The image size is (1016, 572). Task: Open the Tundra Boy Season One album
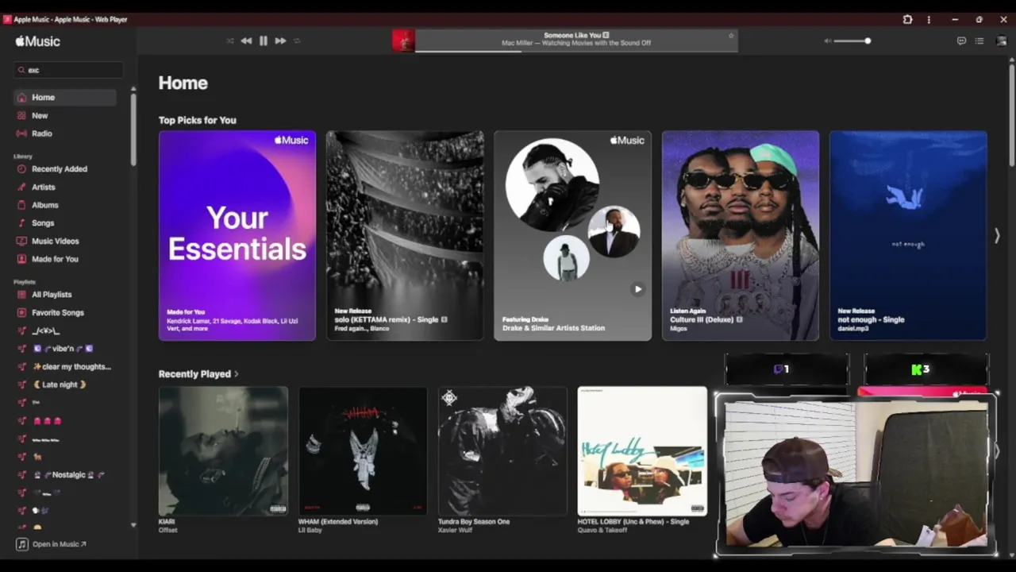click(x=502, y=451)
